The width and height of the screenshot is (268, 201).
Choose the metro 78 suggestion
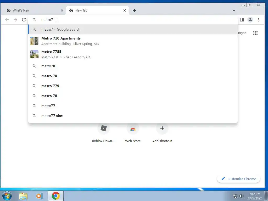pyautogui.click(x=133, y=96)
